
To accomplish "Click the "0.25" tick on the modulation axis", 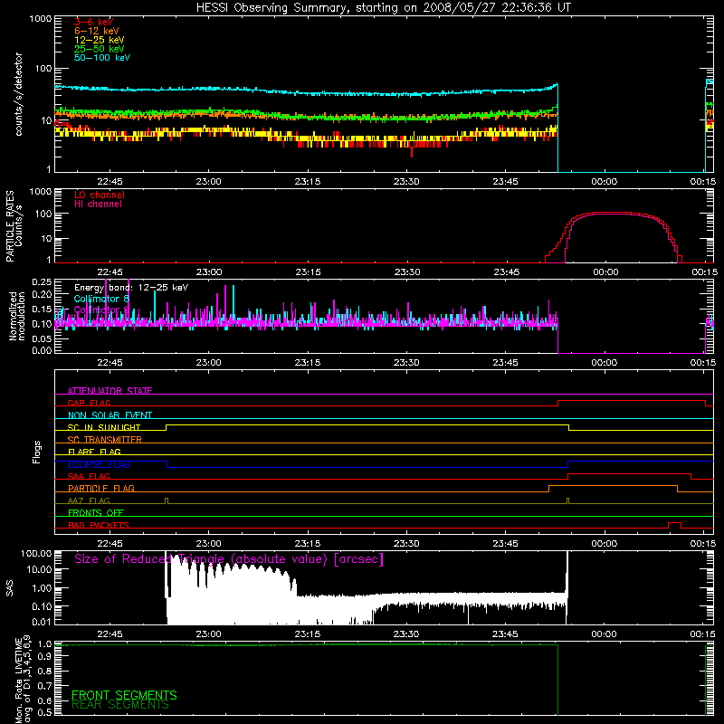I will [42, 281].
